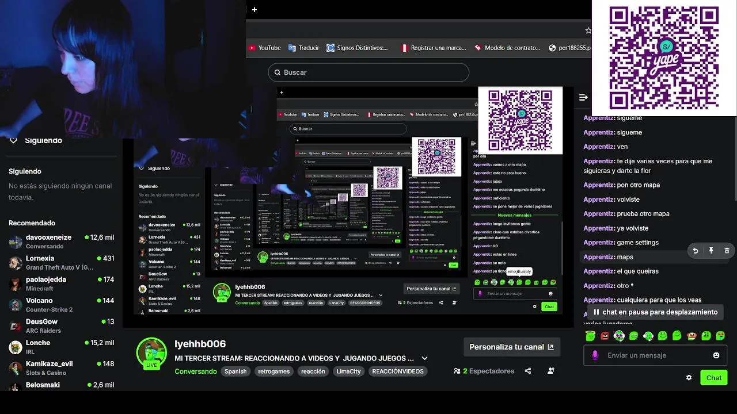Image resolution: width=737 pixels, height=414 pixels.
Task: Click the 'ARC Raiders' category under DeusGow
Action: 43,331
